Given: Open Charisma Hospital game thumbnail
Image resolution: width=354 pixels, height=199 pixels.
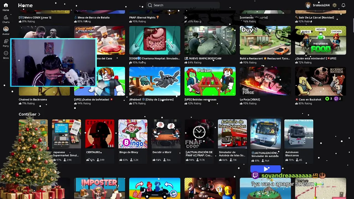Looking at the screenshot, I should tap(155, 40).
